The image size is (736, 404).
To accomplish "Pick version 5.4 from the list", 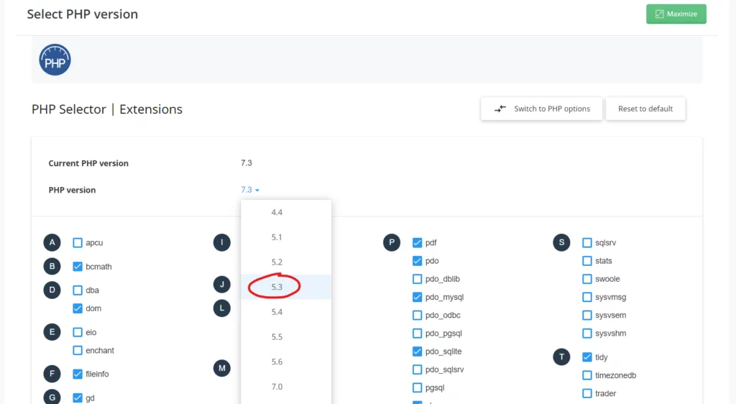I will (286, 312).
